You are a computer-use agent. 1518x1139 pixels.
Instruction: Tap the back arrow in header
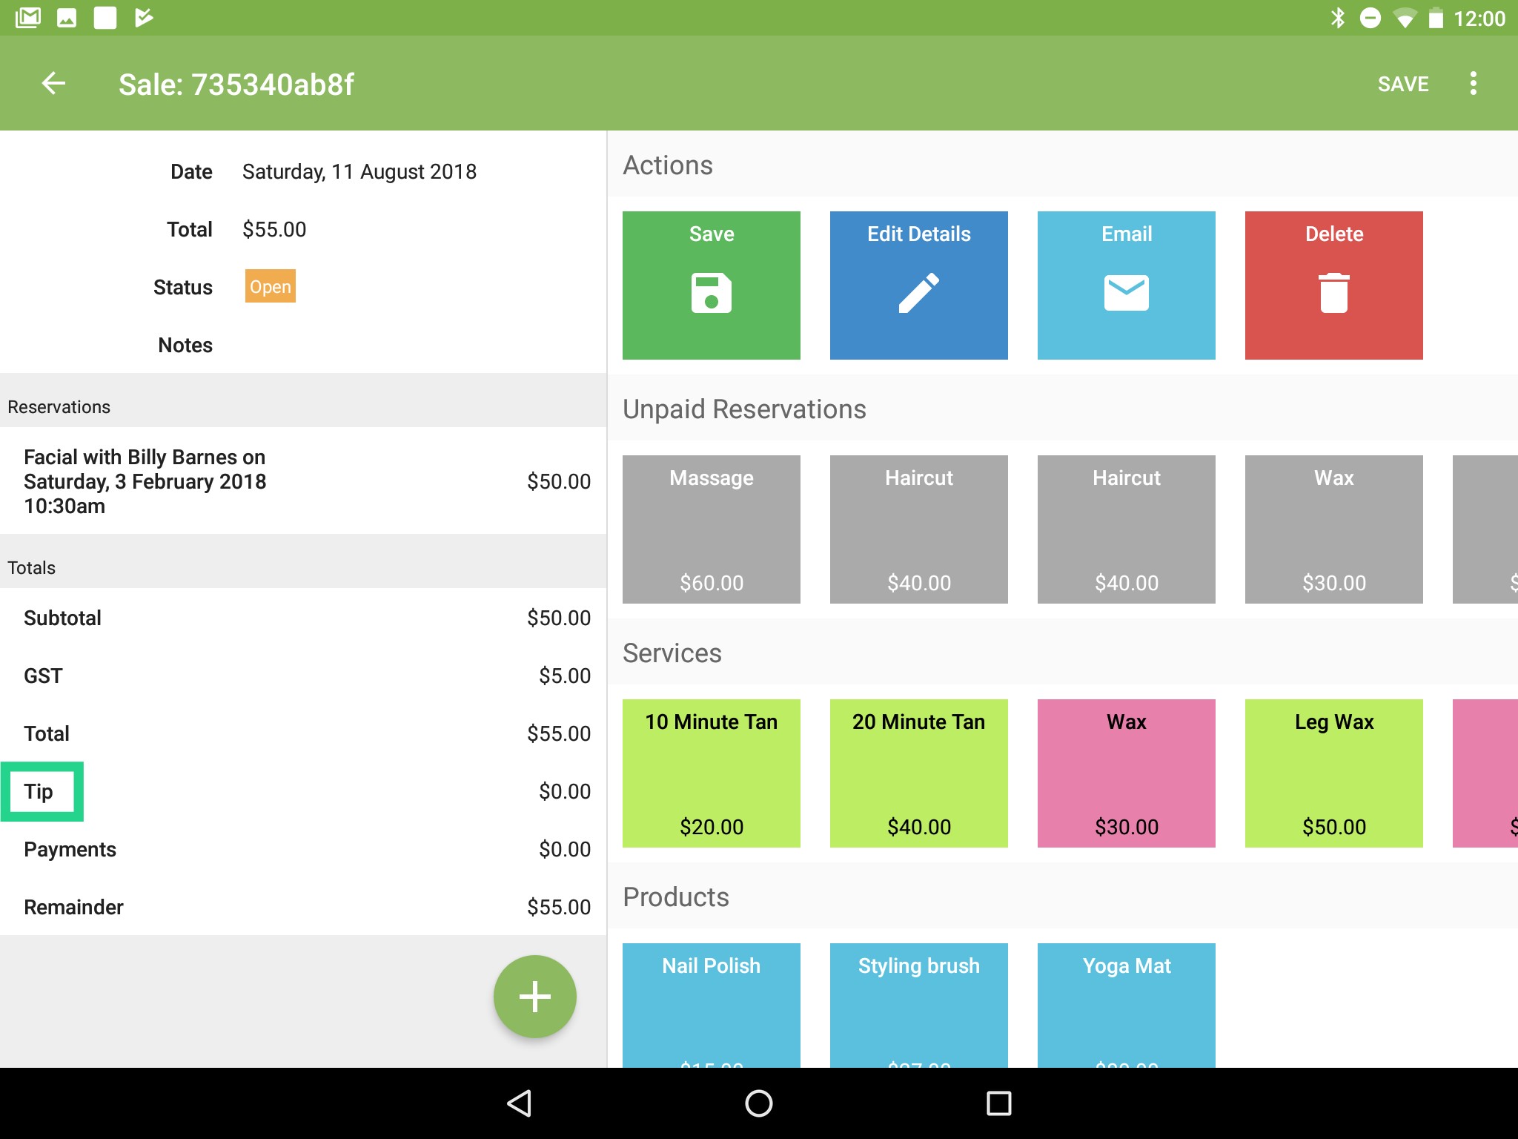pos(53,84)
